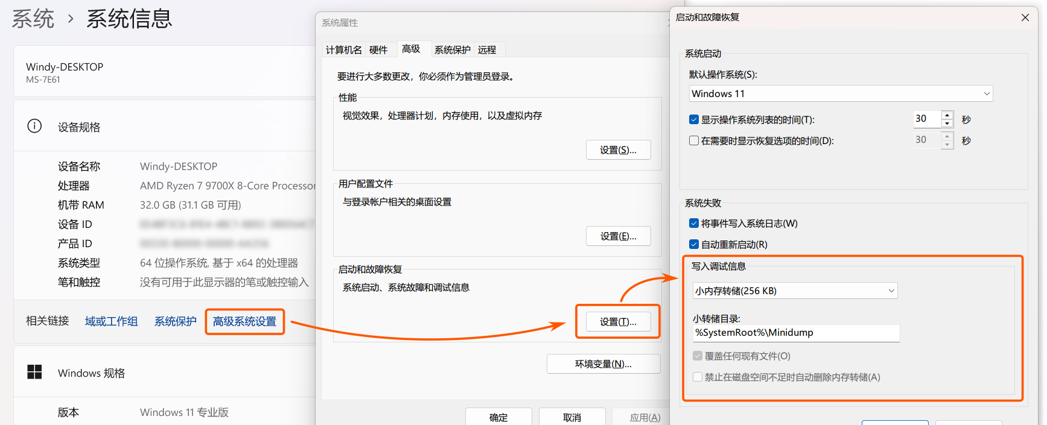Click the info icon beside 设备规格
This screenshot has width=1047, height=425.
click(34, 126)
